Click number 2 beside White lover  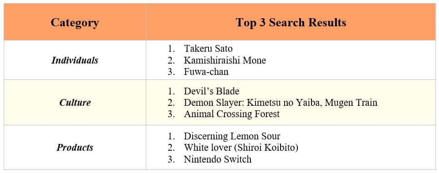[x=171, y=148]
